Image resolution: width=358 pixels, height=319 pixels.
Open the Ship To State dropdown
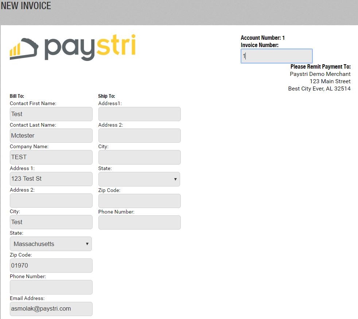139,179
